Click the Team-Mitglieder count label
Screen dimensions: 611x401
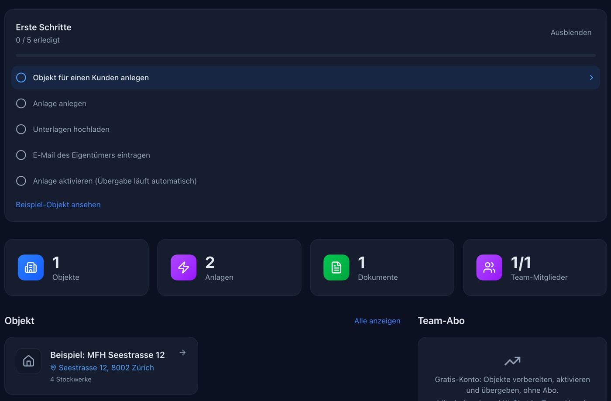(539, 278)
